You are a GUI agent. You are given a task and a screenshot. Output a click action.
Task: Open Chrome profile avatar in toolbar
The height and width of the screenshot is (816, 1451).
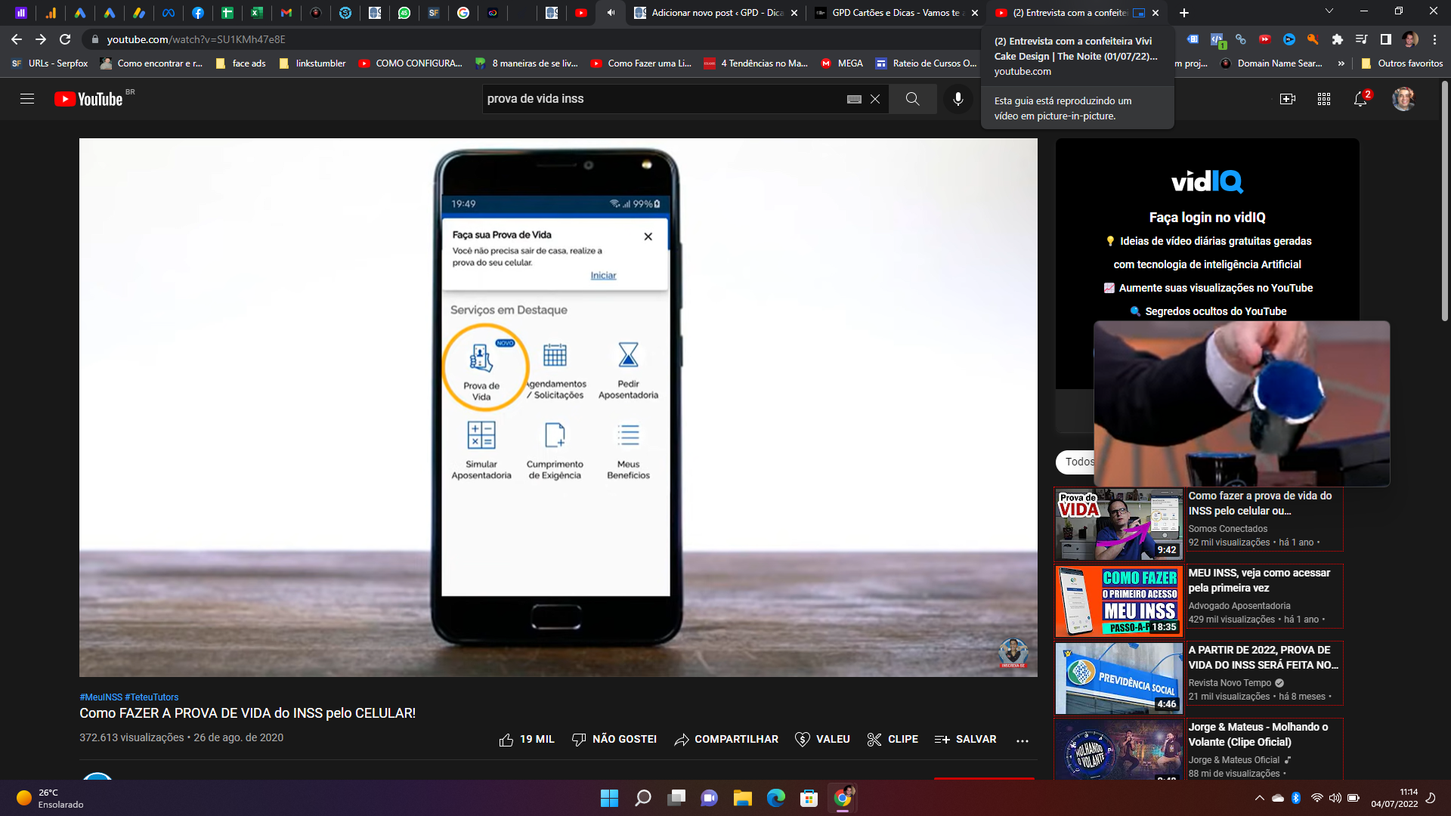pos(1409,39)
